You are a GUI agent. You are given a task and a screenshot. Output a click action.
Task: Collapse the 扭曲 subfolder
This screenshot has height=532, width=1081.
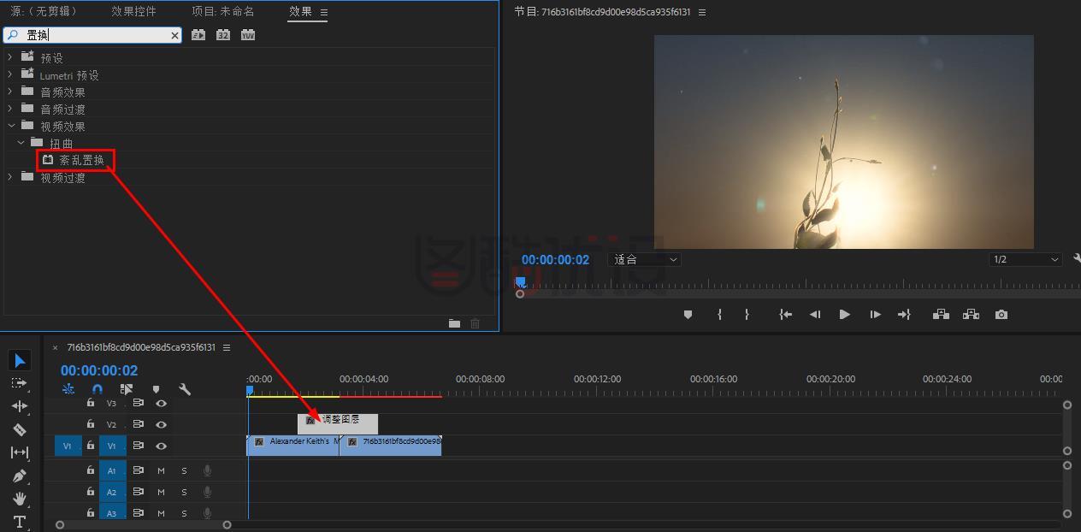point(21,143)
